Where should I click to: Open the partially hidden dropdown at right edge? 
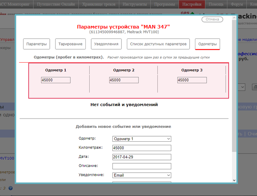pyautogui.click(x=242, y=87)
